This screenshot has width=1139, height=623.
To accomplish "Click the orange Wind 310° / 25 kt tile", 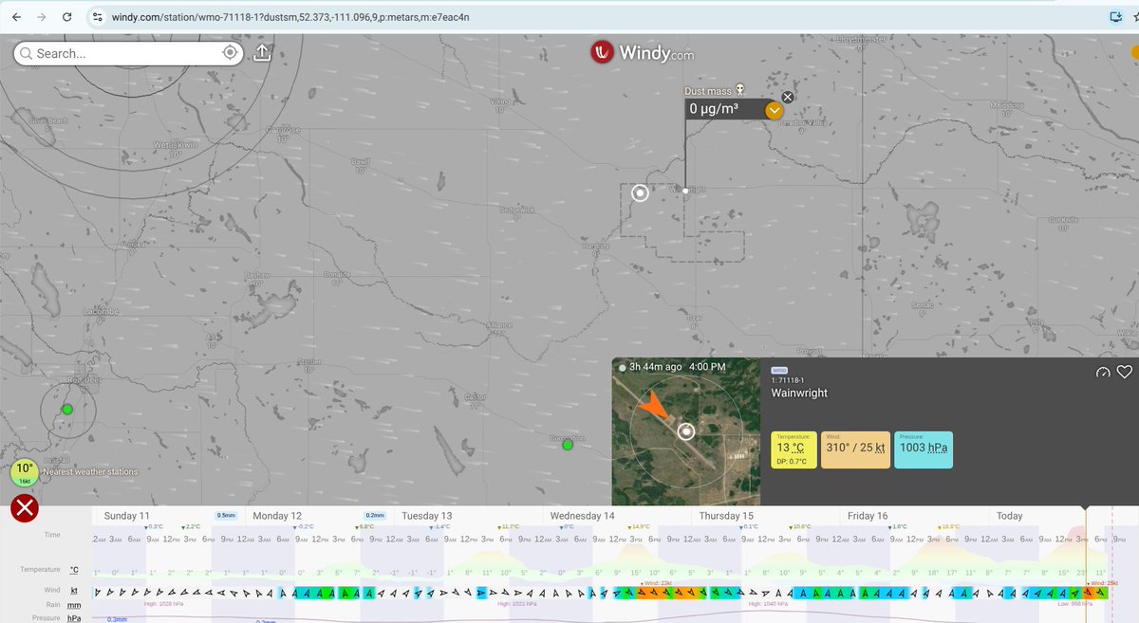I will click(856, 449).
